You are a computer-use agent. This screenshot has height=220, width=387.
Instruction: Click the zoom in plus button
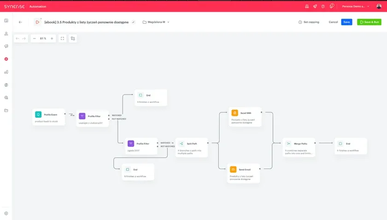[x=52, y=39]
